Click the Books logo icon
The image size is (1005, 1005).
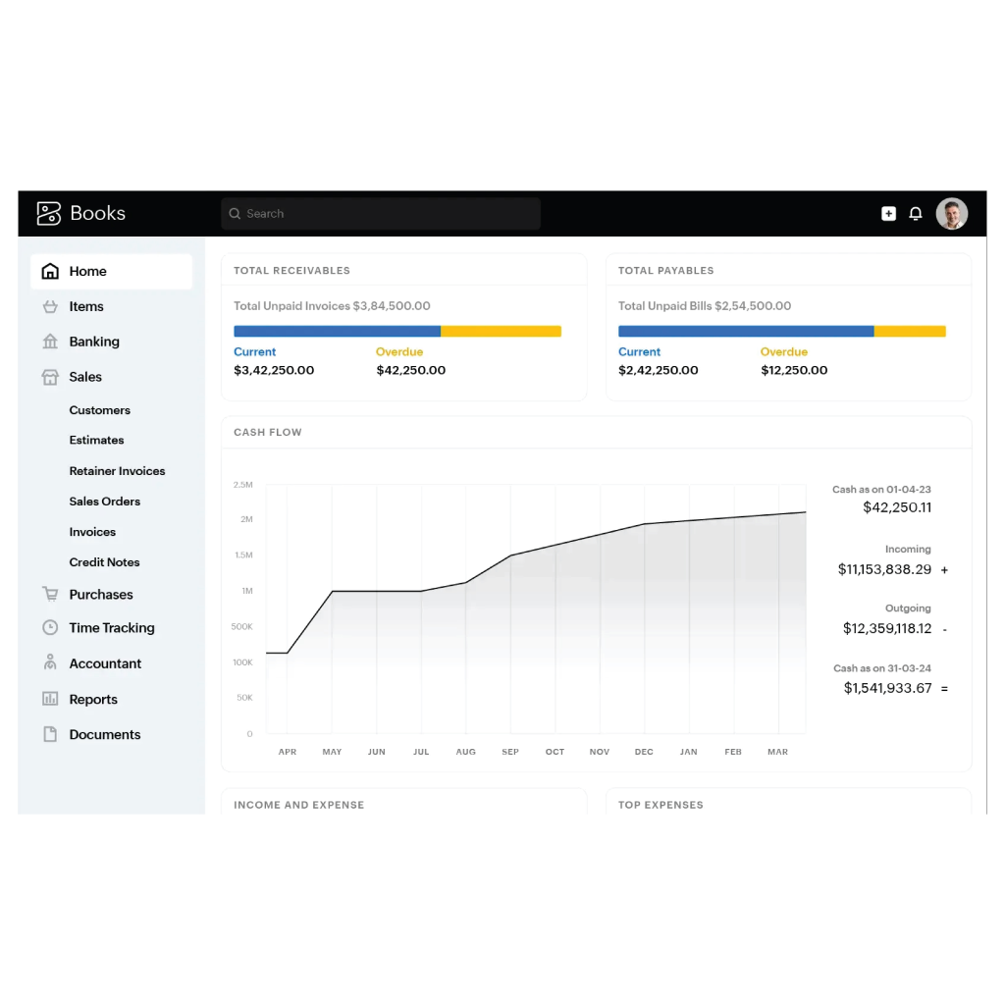pos(49,213)
